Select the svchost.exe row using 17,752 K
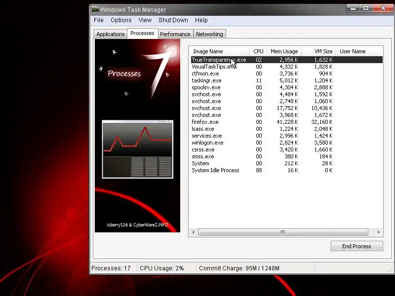 tap(287, 108)
